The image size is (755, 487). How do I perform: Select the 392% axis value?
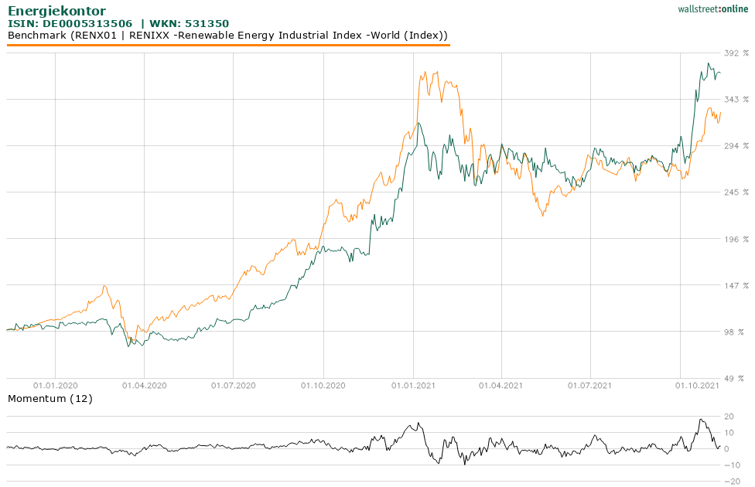735,54
